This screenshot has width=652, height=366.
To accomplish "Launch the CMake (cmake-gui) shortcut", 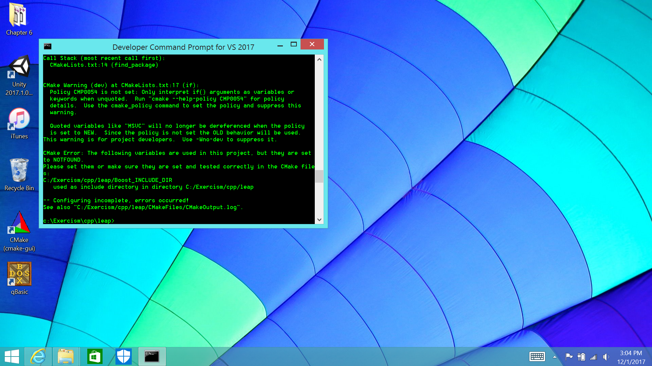I will coord(19,223).
